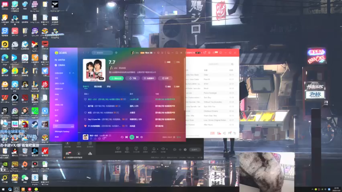Image resolution: width=342 pixels, height=192 pixels.
Task: Toggle the heart on Say U Love Me
Action: click(85, 119)
